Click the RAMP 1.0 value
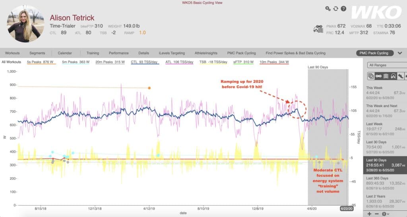Screen dimensions: 407x217 point(143,33)
